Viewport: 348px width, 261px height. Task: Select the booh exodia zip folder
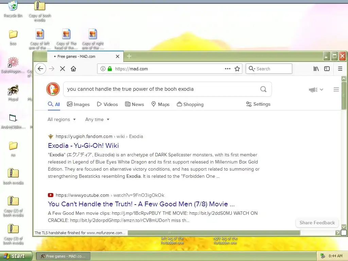point(13,176)
